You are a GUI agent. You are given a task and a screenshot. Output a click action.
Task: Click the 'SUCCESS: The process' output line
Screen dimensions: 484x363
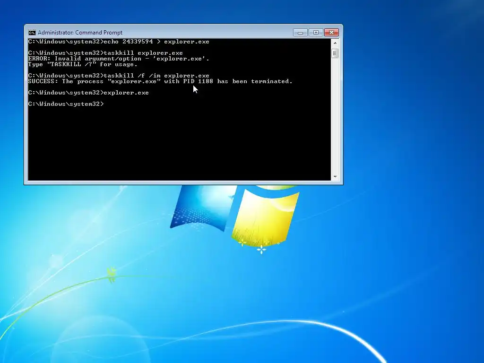pyautogui.click(x=160, y=81)
